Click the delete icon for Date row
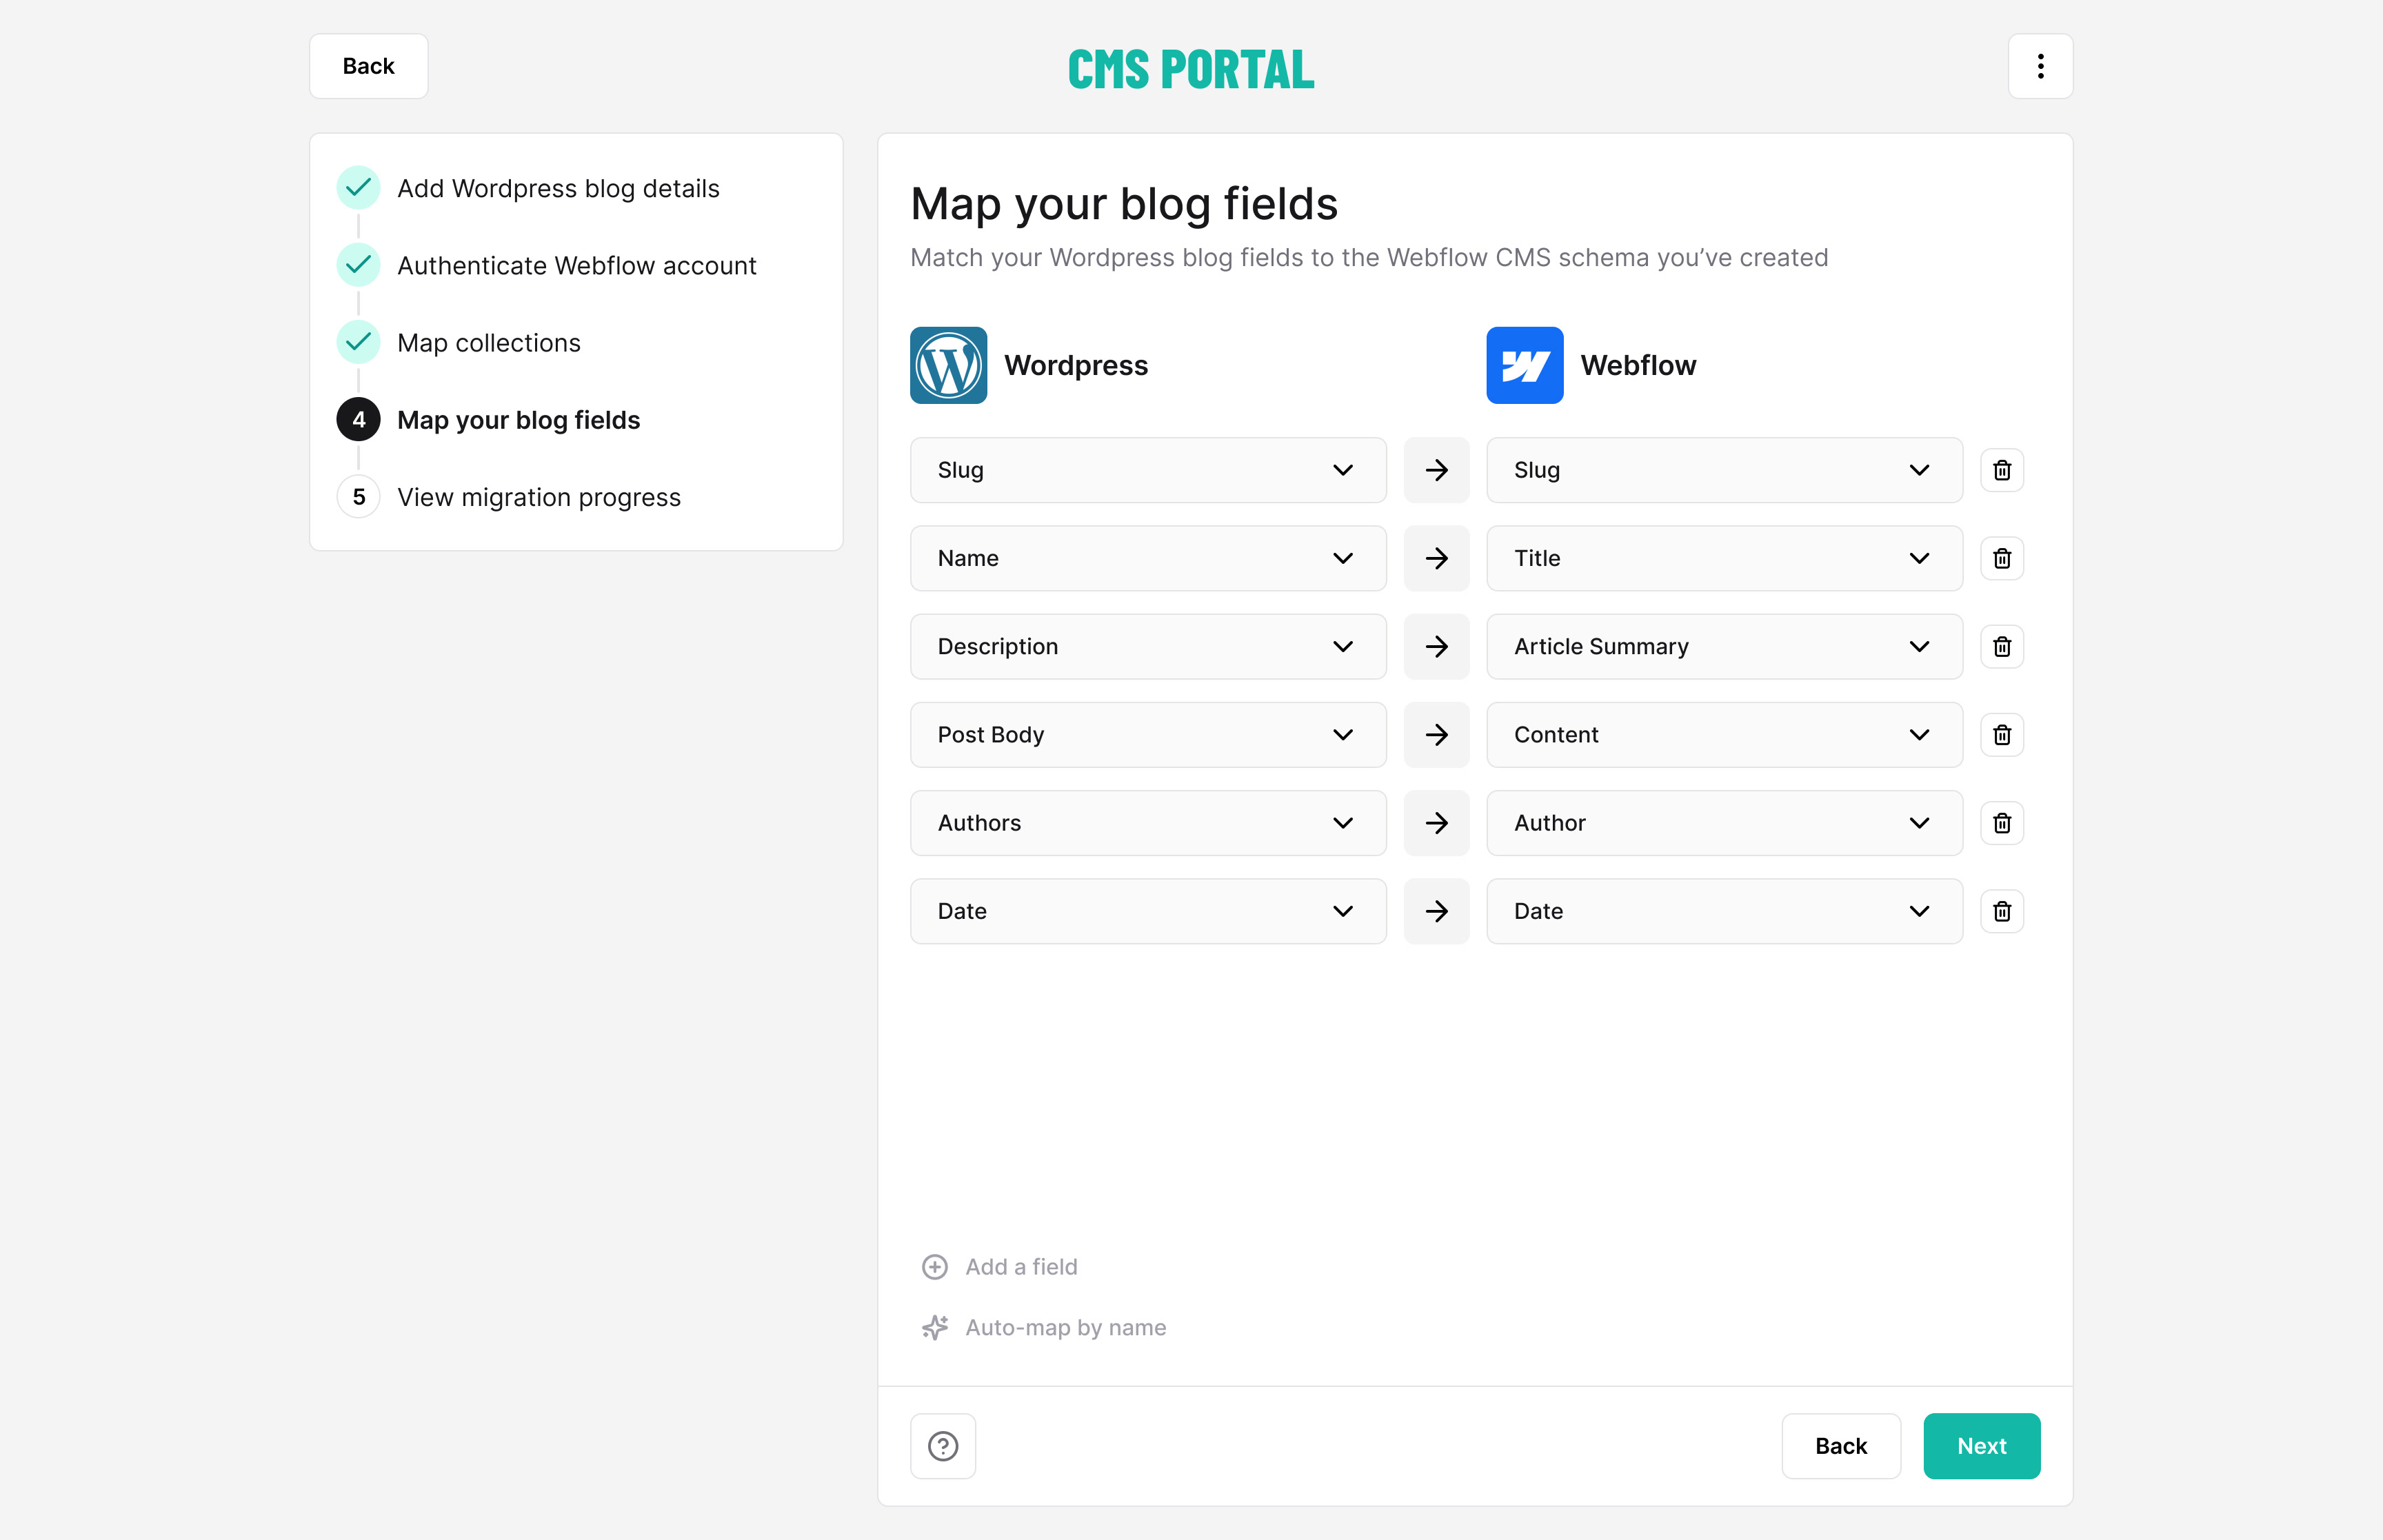This screenshot has width=2383, height=1540. pos(2001,911)
